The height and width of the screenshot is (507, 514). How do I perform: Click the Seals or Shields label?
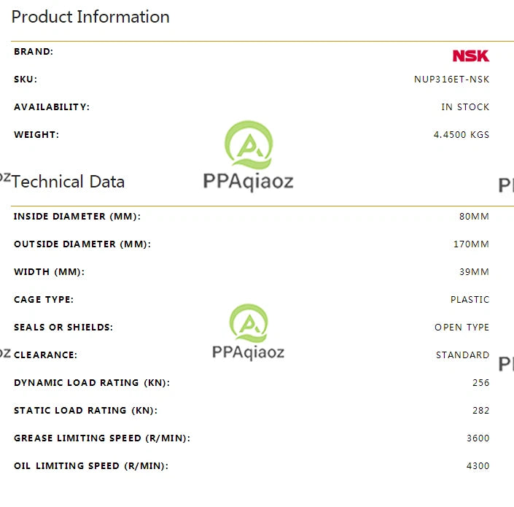[x=63, y=328]
